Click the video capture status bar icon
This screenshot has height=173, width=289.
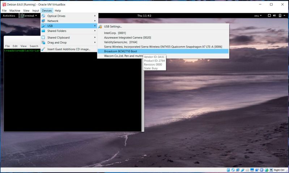(x=257, y=170)
